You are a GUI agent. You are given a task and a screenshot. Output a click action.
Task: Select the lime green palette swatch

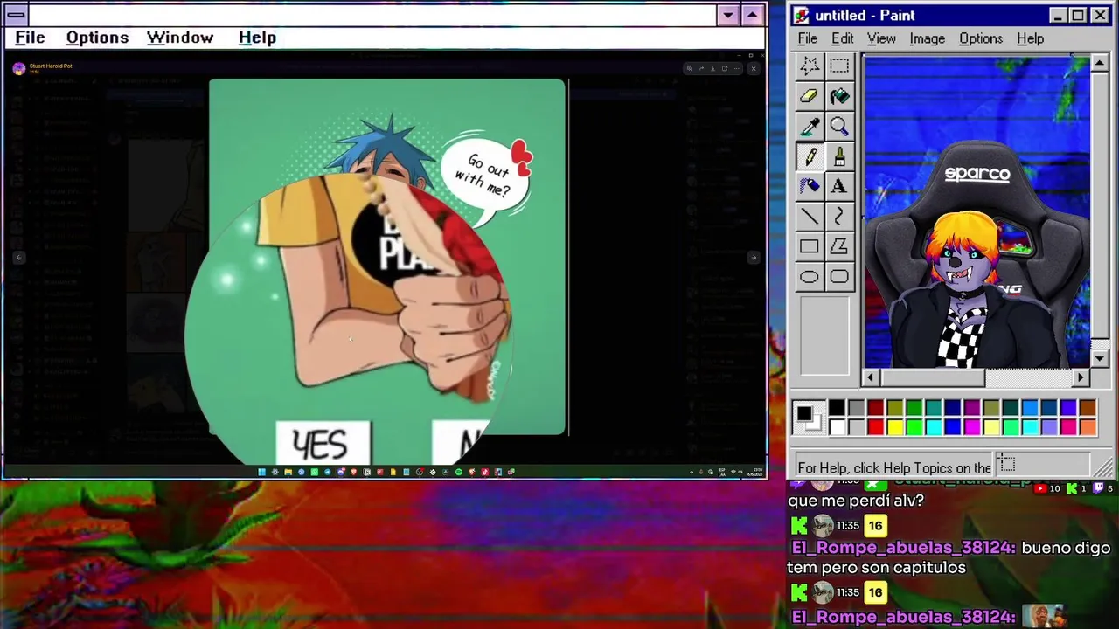(914, 426)
